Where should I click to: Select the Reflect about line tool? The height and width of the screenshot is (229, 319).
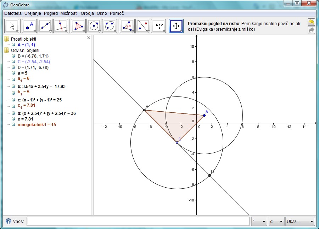143,26
